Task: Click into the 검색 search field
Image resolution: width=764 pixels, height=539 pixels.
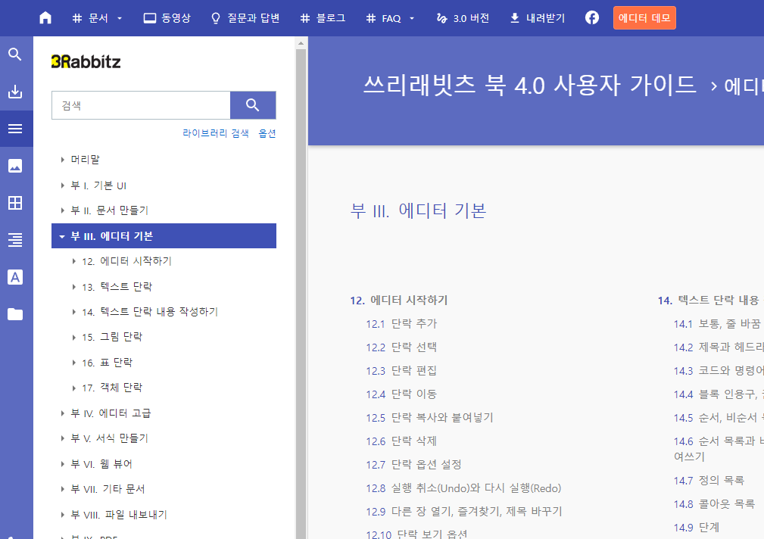Action: click(x=141, y=105)
